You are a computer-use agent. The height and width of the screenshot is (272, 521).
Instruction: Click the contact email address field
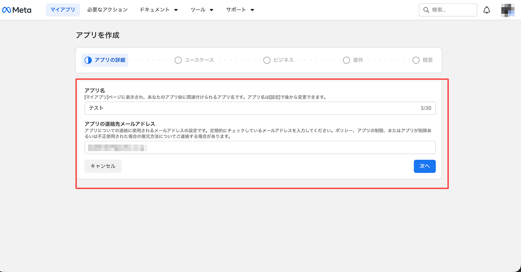click(x=260, y=147)
